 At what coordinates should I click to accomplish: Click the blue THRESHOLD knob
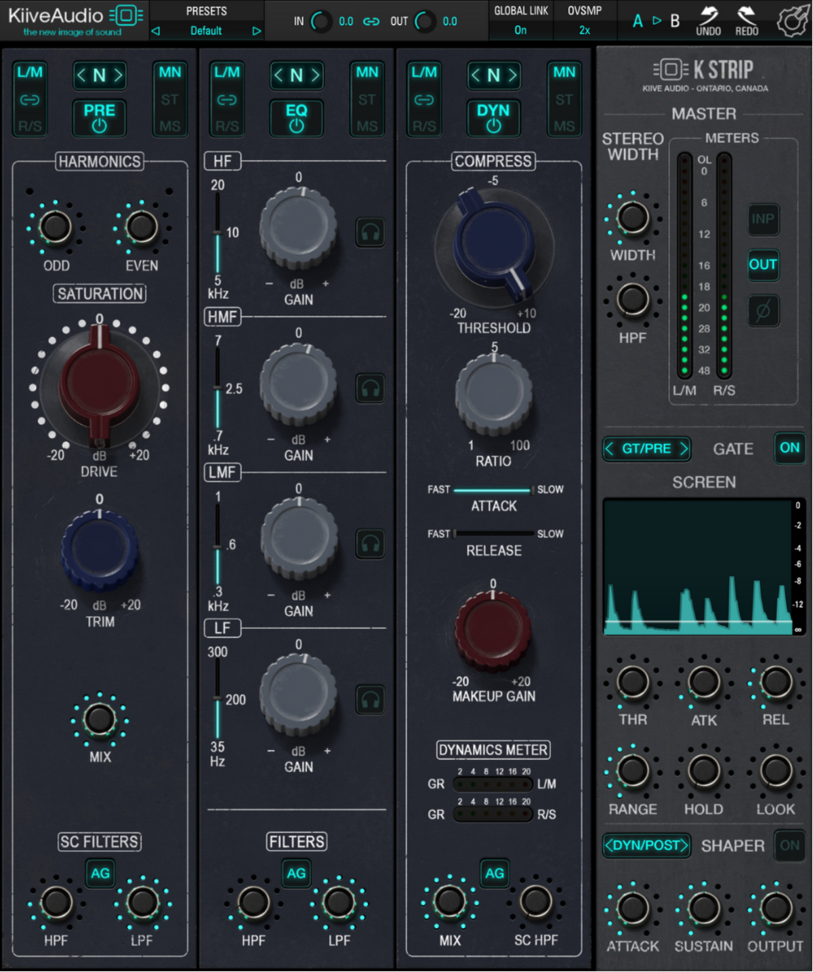(x=494, y=244)
